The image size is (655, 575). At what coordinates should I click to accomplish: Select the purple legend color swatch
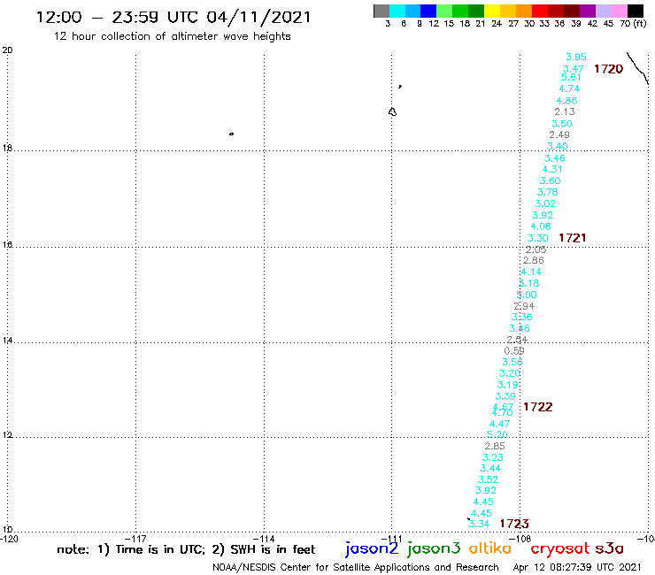tap(588, 11)
